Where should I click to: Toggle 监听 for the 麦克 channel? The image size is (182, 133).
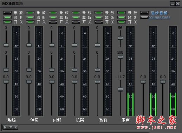coord(122,18)
